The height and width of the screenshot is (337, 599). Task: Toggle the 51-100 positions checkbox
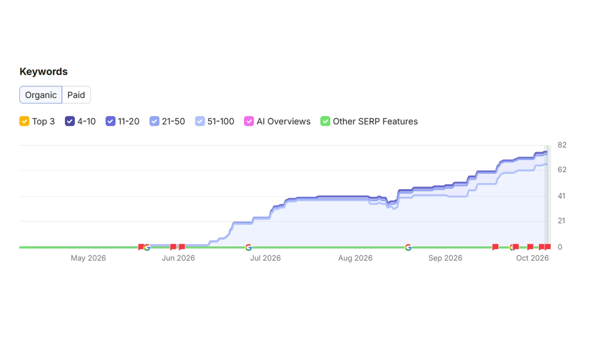click(200, 121)
